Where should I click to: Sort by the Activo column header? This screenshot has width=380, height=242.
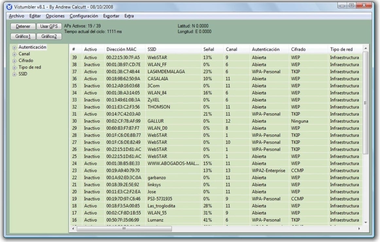pos(93,49)
